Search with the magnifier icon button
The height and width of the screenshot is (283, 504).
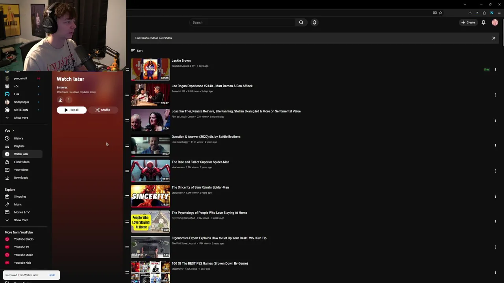click(301, 22)
